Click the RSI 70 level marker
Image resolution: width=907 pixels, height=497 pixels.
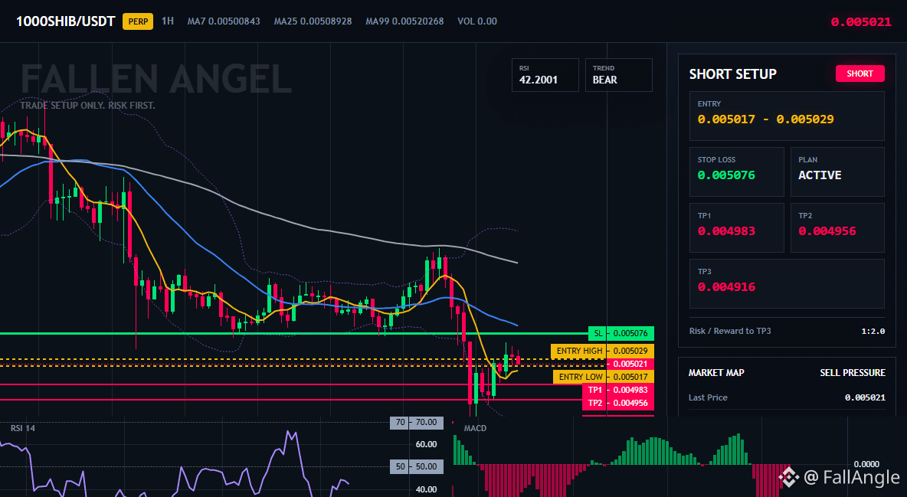pyautogui.click(x=417, y=423)
